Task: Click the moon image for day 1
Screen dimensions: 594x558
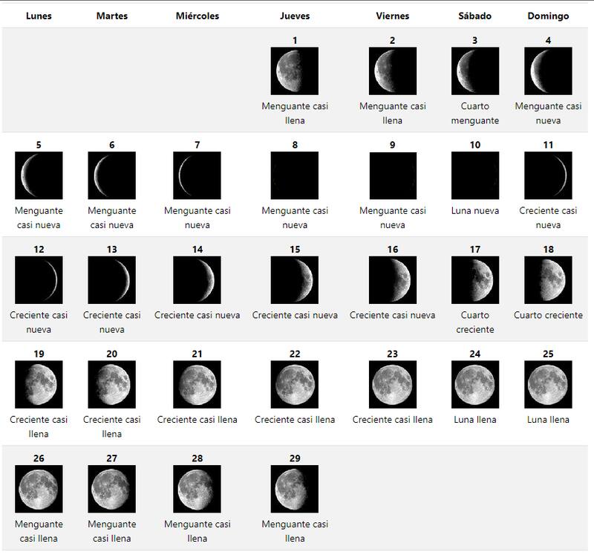Action: click(295, 71)
